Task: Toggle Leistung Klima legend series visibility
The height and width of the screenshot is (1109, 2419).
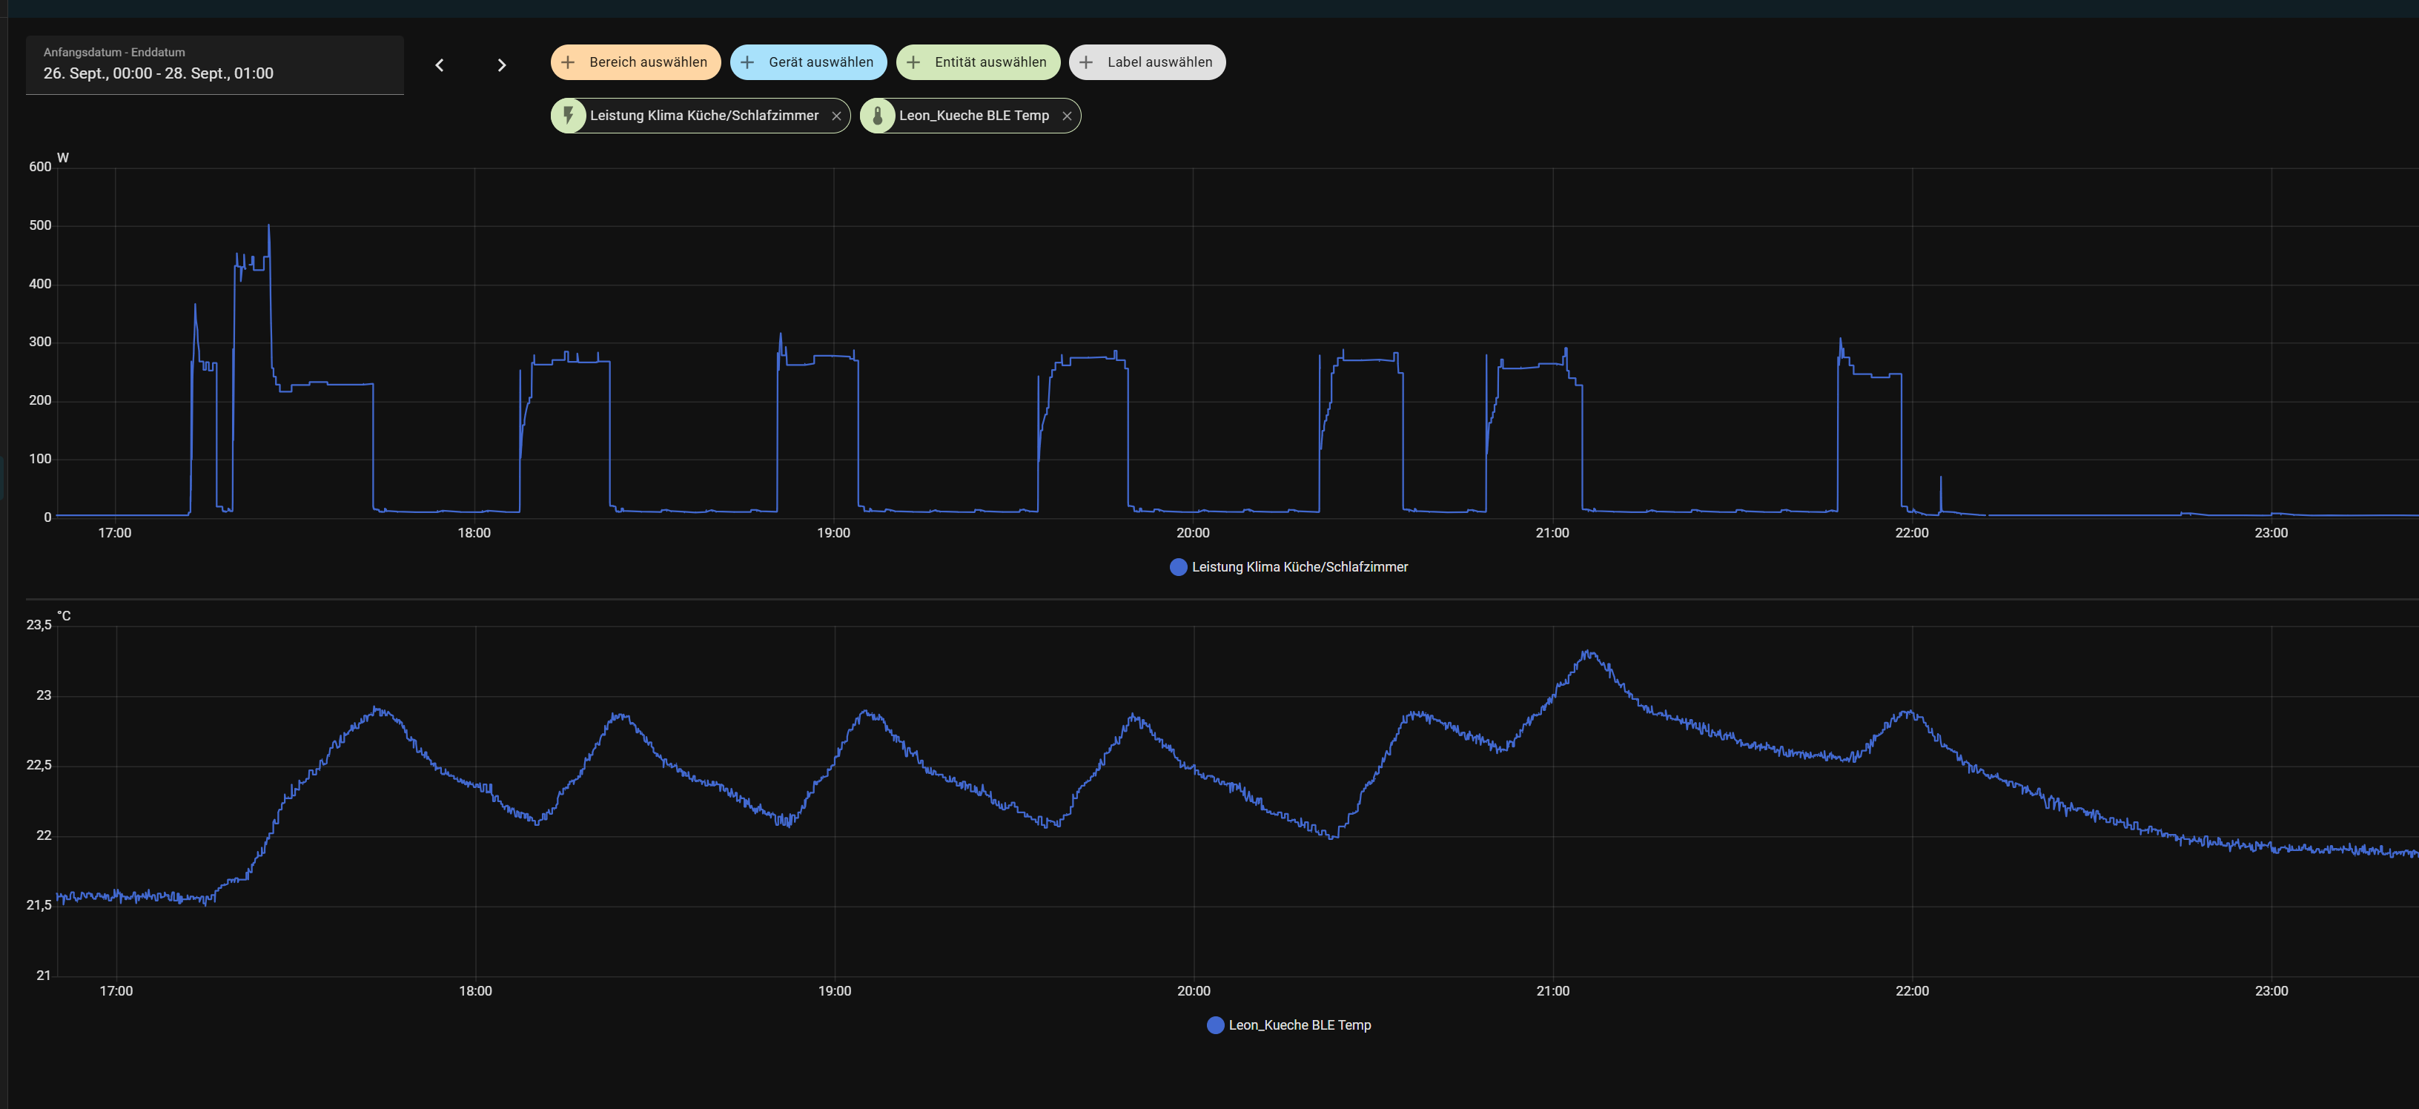Action: [1299, 567]
